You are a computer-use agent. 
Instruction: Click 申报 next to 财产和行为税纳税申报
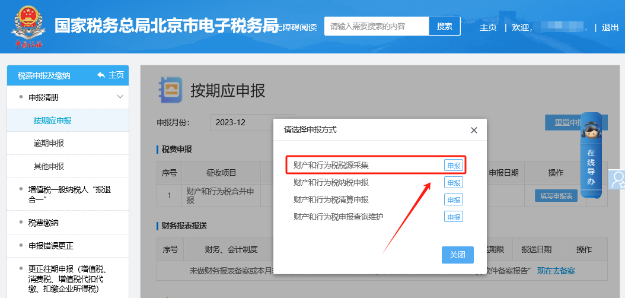pyautogui.click(x=454, y=182)
